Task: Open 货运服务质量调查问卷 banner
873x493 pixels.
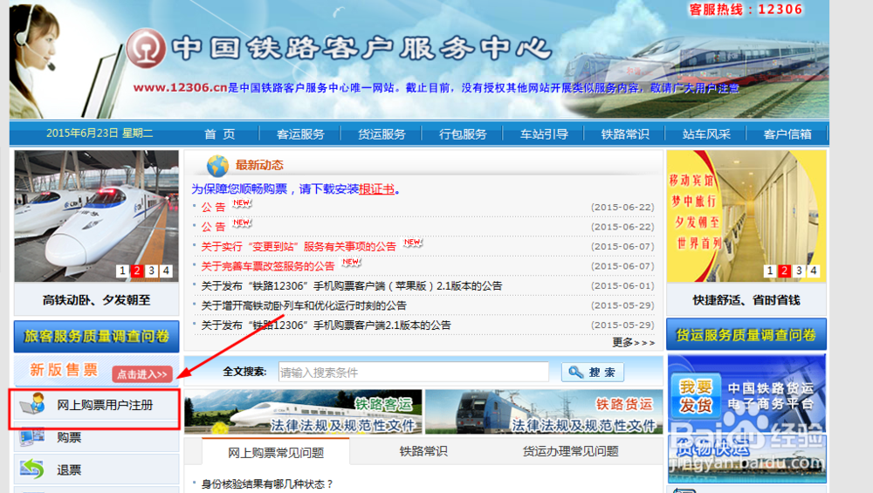Action: tap(746, 334)
